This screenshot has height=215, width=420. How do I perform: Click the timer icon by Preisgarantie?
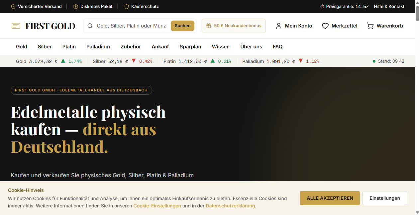tap(322, 7)
